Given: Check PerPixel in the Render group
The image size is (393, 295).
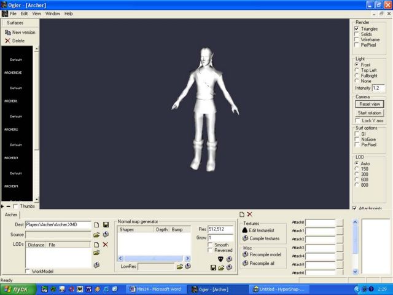Looking at the screenshot, I should click(x=357, y=45).
